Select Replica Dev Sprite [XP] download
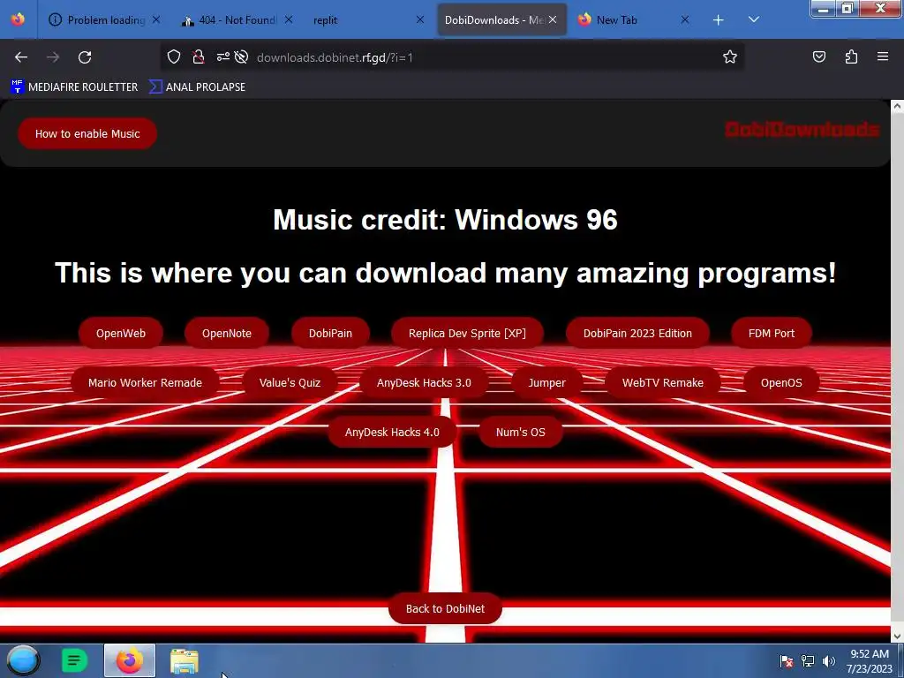904x678 pixels. [467, 333]
